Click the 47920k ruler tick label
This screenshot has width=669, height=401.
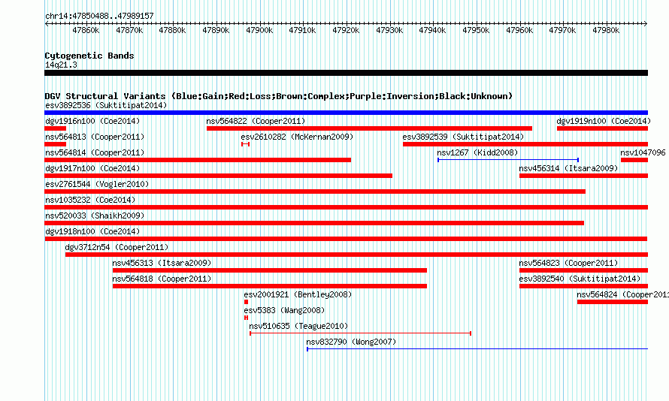[x=346, y=30]
